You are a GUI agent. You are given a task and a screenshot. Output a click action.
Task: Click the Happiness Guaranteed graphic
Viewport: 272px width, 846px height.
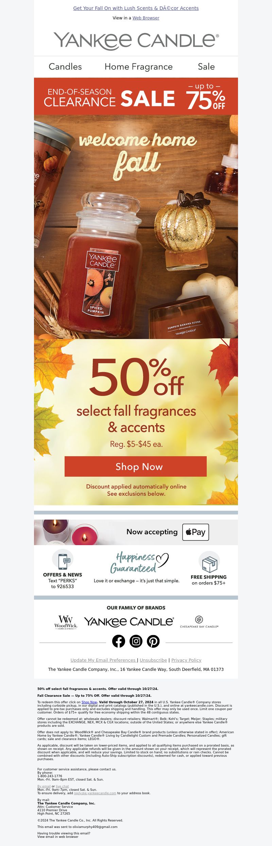(x=139, y=563)
